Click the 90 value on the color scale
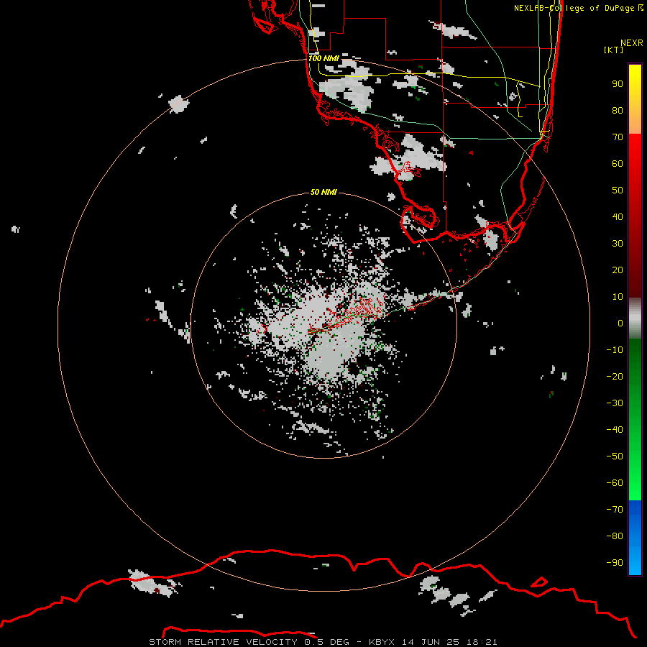The image size is (647, 647). click(618, 84)
